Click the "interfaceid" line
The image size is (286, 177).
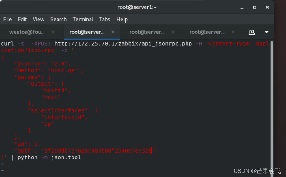(64, 117)
